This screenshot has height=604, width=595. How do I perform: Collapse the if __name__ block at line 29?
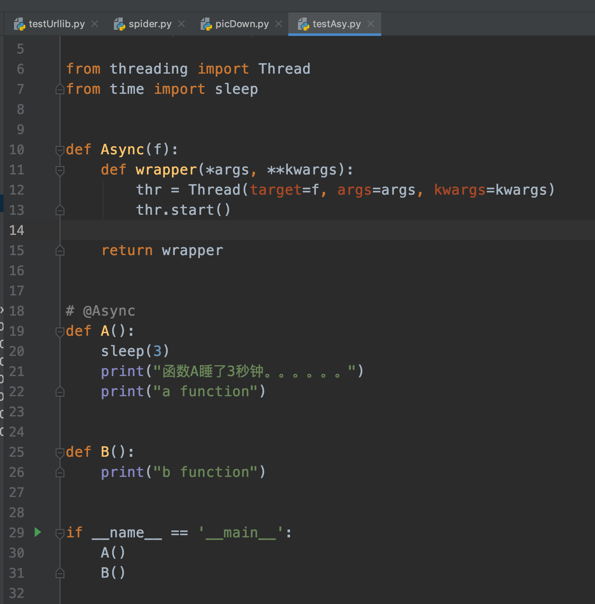60,533
